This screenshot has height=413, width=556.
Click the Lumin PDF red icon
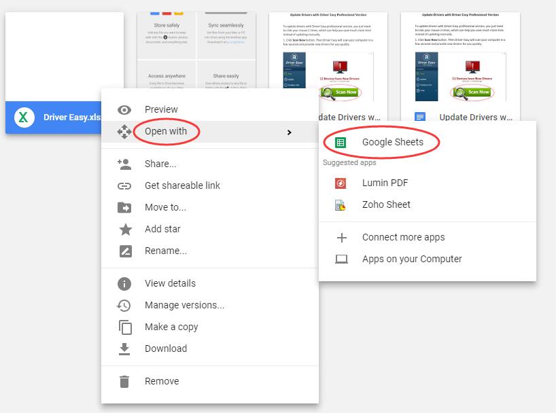pyautogui.click(x=341, y=183)
